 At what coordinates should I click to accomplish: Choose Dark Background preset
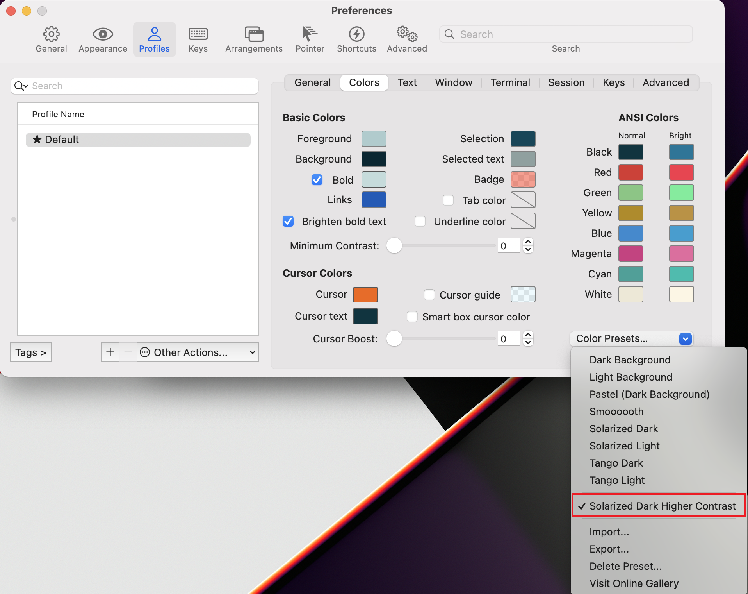pyautogui.click(x=659, y=360)
